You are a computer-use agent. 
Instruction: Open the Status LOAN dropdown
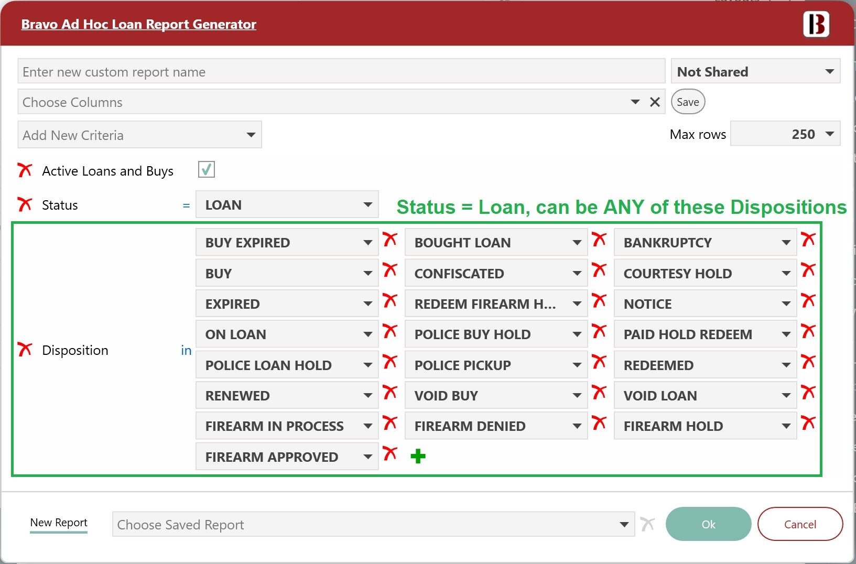coord(287,205)
